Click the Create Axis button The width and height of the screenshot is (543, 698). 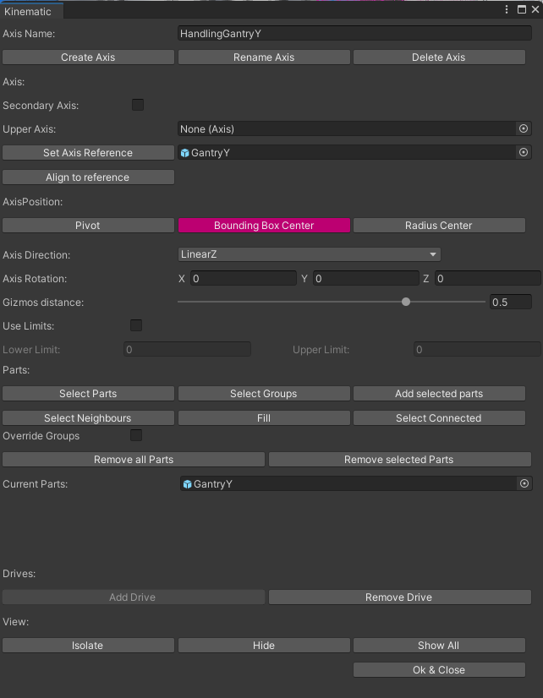click(88, 57)
